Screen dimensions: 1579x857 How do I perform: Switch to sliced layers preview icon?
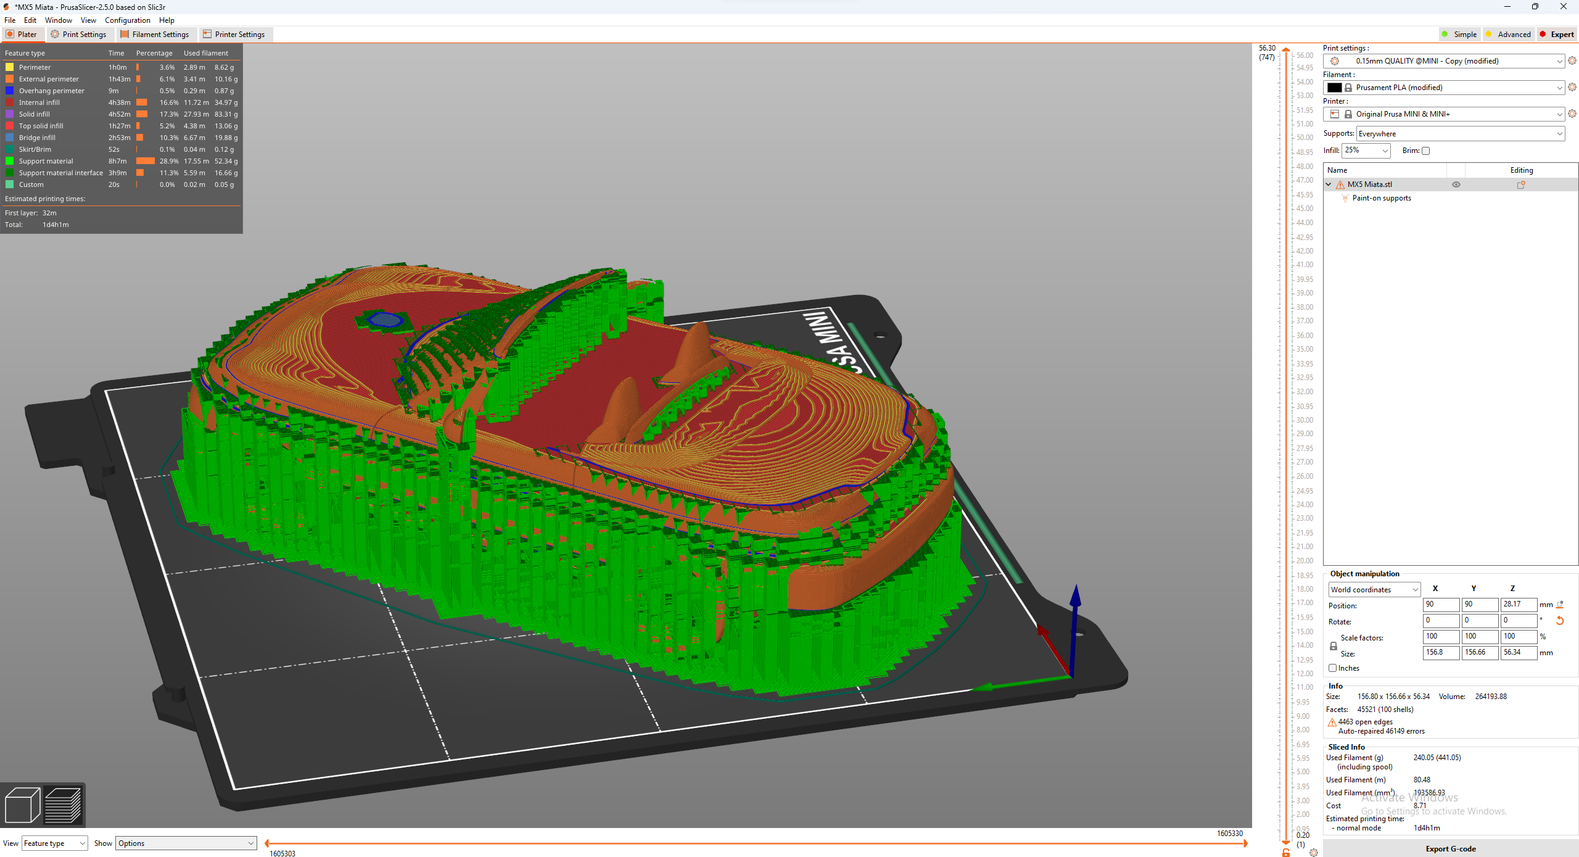(63, 805)
